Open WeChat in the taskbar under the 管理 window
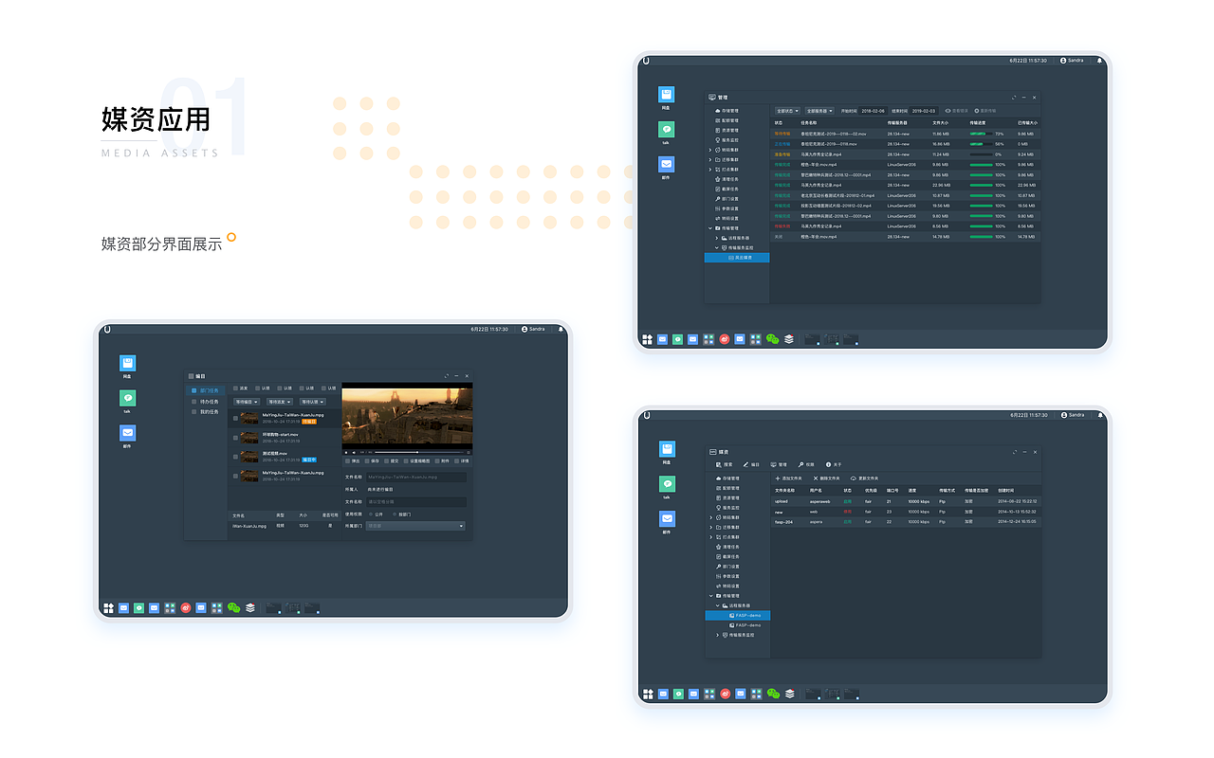The width and height of the screenshot is (1214, 758). (x=772, y=338)
